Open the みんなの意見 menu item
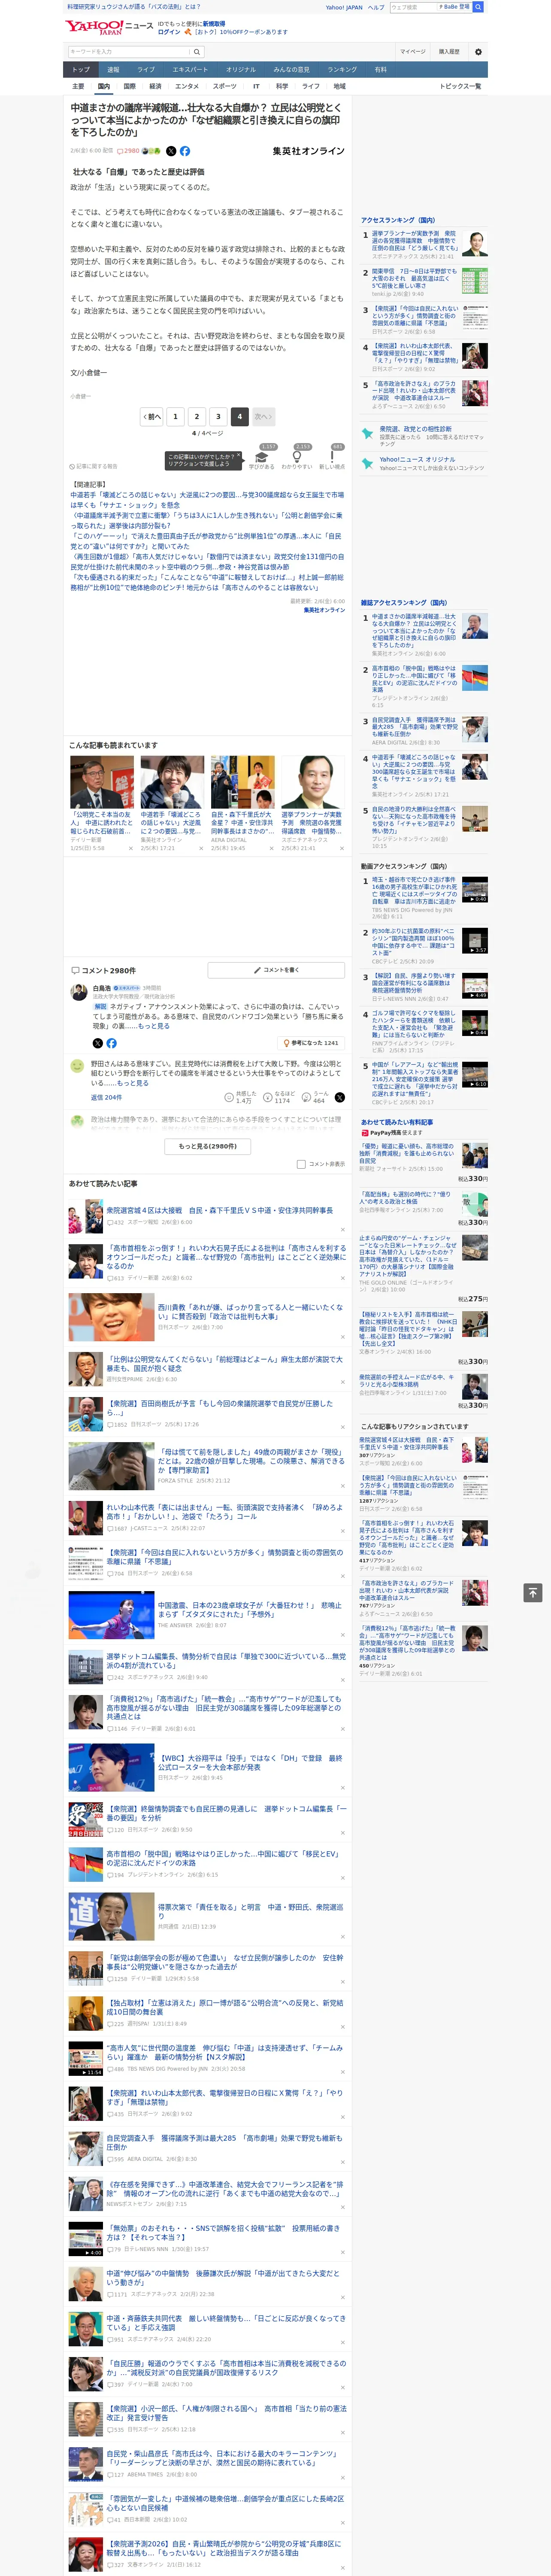 [x=291, y=69]
